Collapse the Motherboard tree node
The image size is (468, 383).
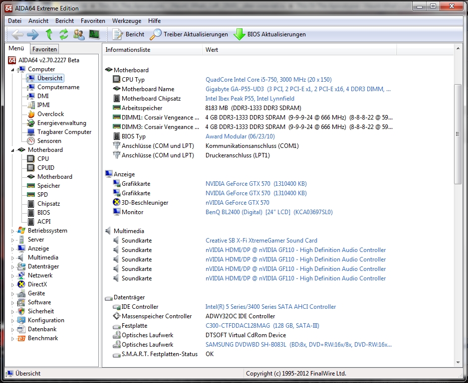pyautogui.click(x=12, y=150)
